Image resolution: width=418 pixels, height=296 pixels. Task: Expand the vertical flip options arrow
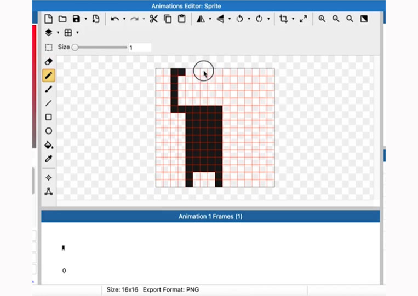coord(230,19)
